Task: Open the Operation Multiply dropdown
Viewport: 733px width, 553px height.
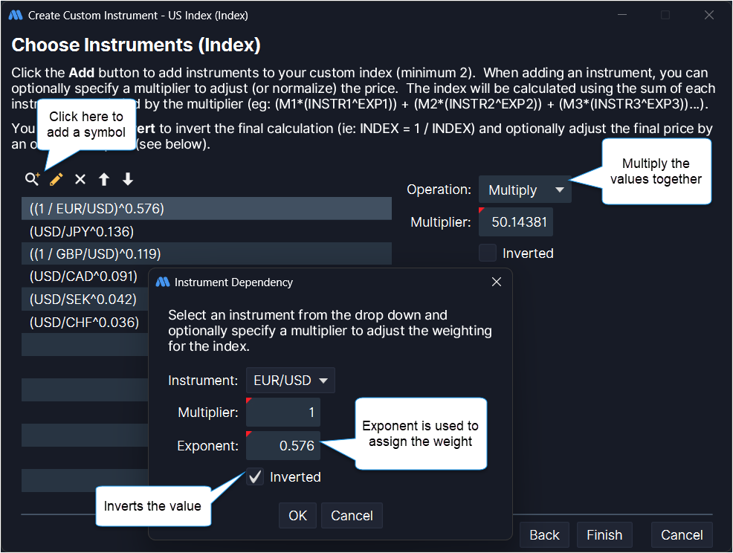Action: [x=525, y=190]
